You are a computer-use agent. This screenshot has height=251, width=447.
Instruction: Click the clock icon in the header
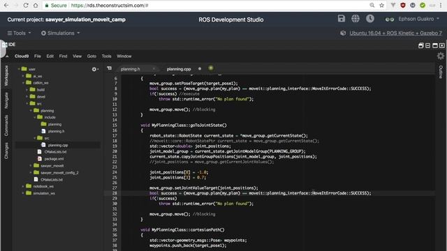(370, 19)
